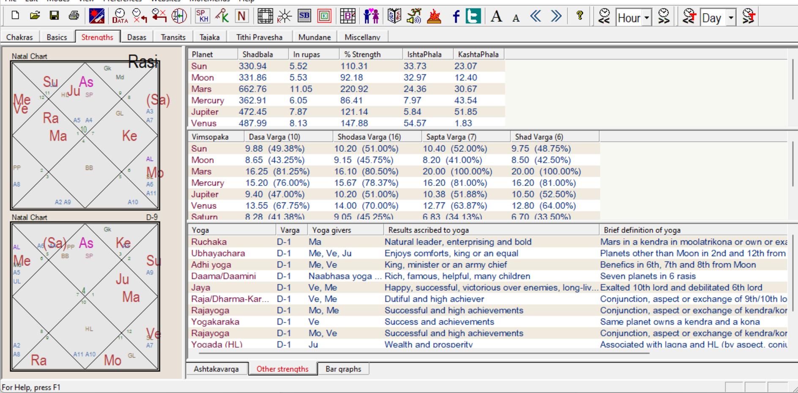
Task: Click the horizontal scrollbar under yoga list
Action: [423, 353]
